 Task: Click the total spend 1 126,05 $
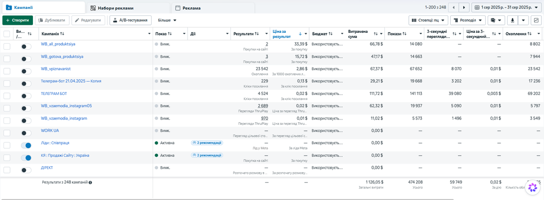pyautogui.click(x=374, y=181)
